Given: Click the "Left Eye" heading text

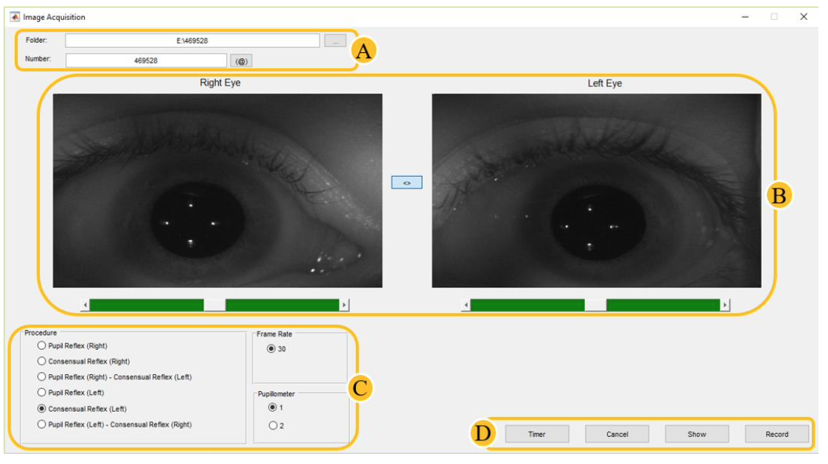Looking at the screenshot, I should click(605, 83).
